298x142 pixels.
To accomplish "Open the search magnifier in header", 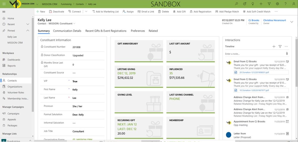I will [x=236, y=4].
